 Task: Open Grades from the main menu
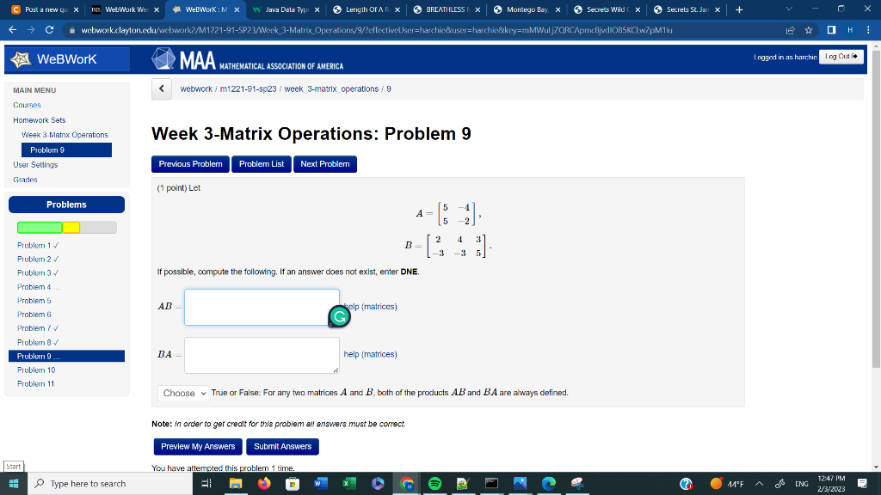coord(25,179)
